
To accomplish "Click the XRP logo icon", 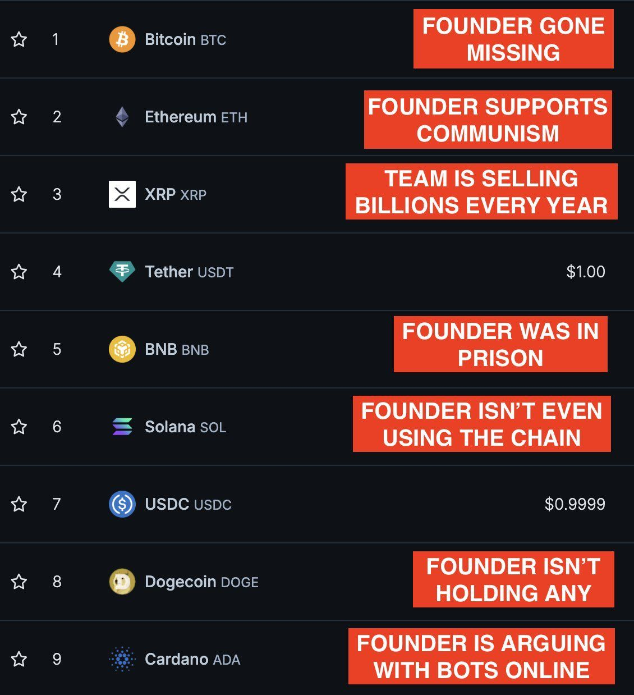I will (122, 194).
